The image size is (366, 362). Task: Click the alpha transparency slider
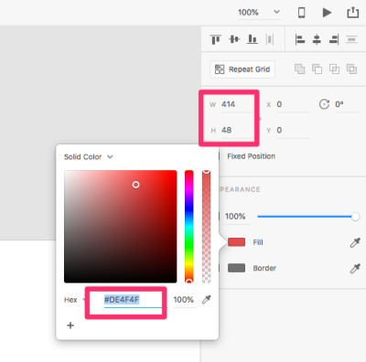pos(207,227)
